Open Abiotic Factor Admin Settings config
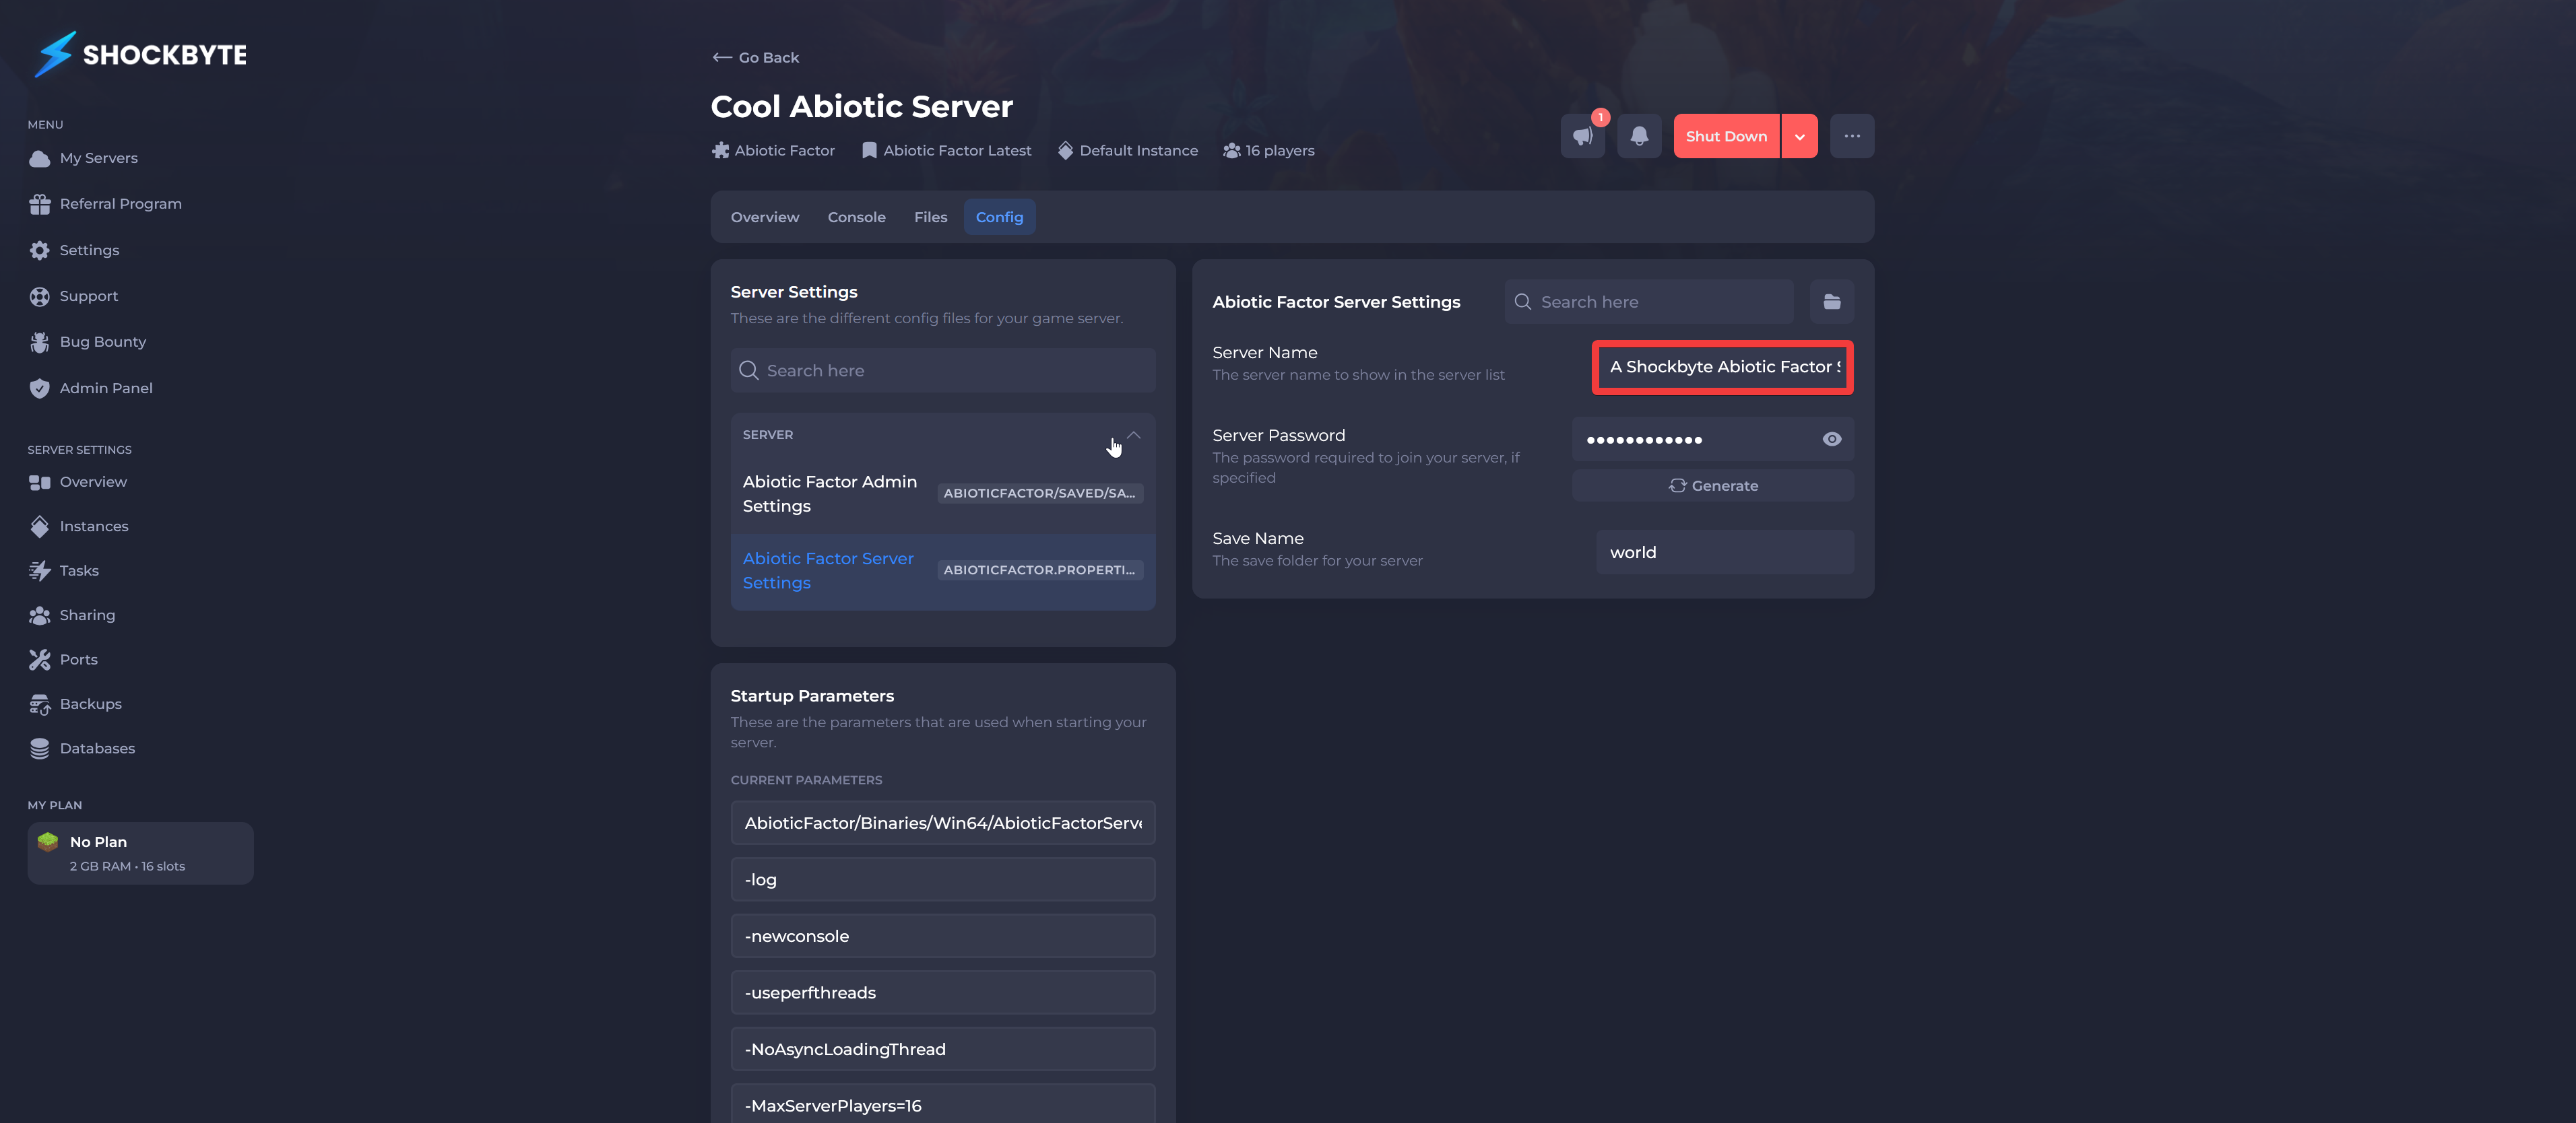This screenshot has height=1123, width=2576. tap(943, 494)
